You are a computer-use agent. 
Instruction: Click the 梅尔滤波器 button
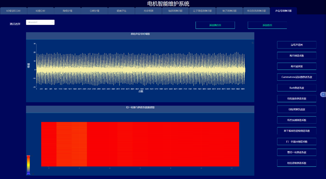pyautogui.click(x=297, y=66)
